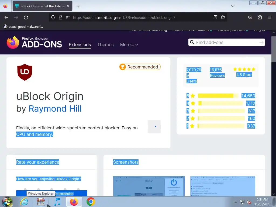The width and height of the screenshot is (276, 207).
Task: Open the Extensions puzzle icon
Action: tap(260, 17)
